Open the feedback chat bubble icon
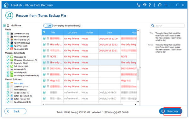Viewport: 189px width, 119px height. coord(160,5)
